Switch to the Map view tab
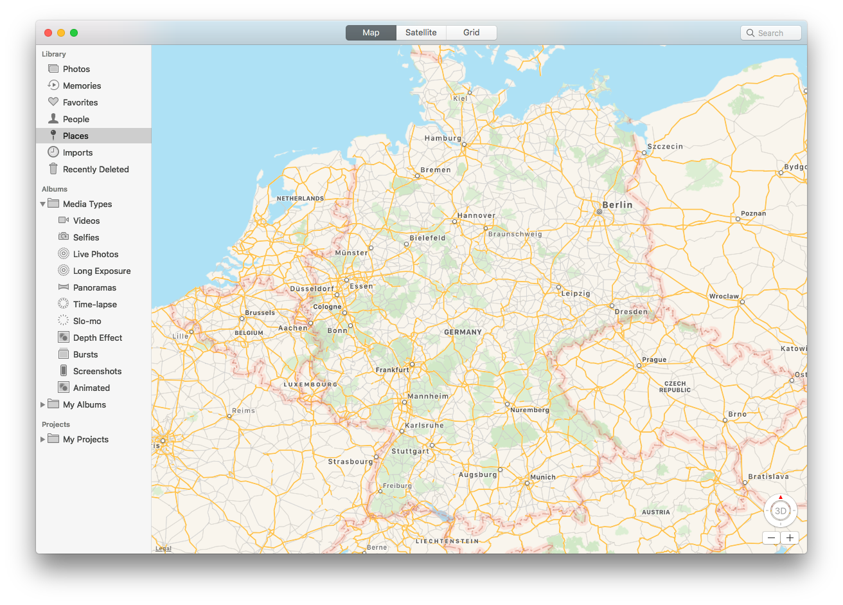This screenshot has height=605, width=843. click(x=371, y=33)
